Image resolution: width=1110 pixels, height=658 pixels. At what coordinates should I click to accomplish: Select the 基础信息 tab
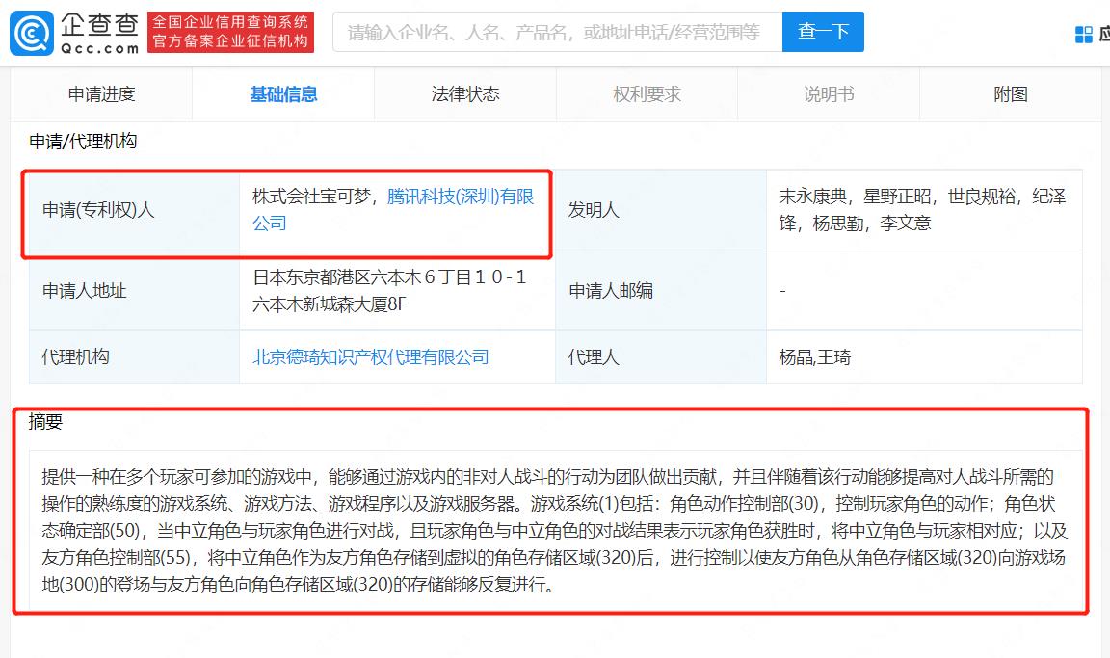pos(281,93)
